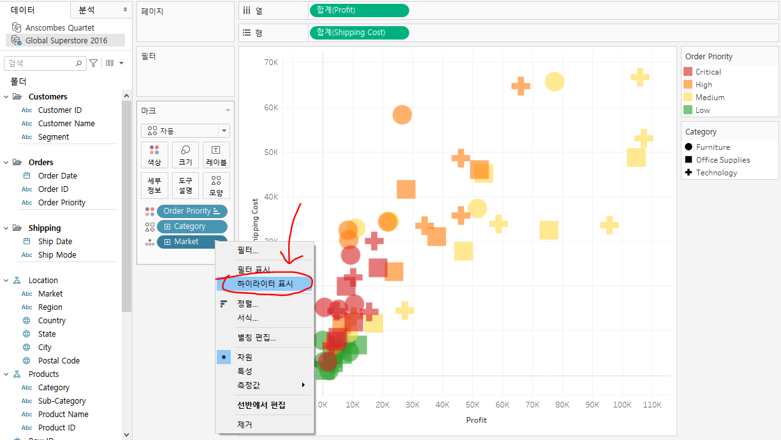Click the 레이블 (Label) marks icon
This screenshot has height=440, width=781.
[x=215, y=155]
